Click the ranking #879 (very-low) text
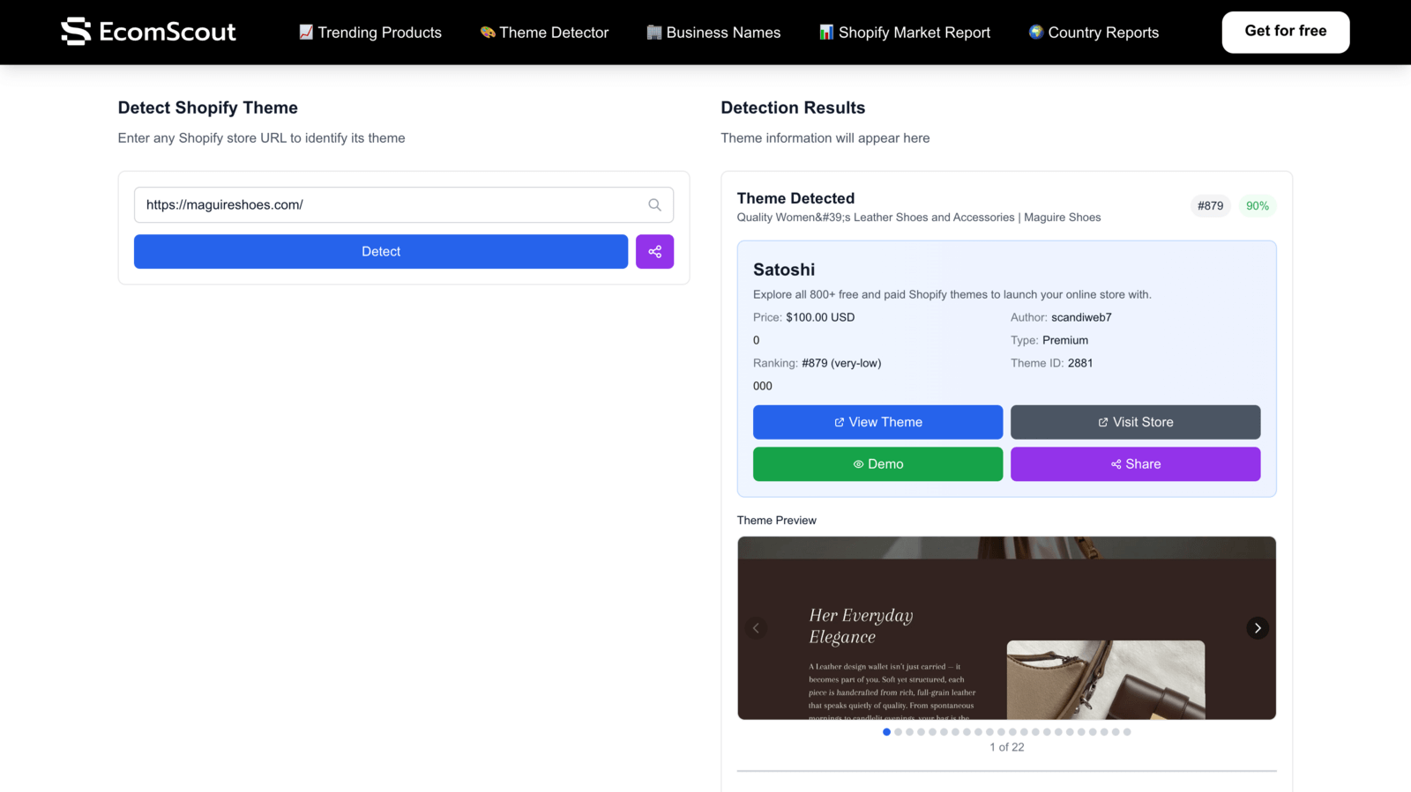This screenshot has width=1411, height=792. point(841,363)
